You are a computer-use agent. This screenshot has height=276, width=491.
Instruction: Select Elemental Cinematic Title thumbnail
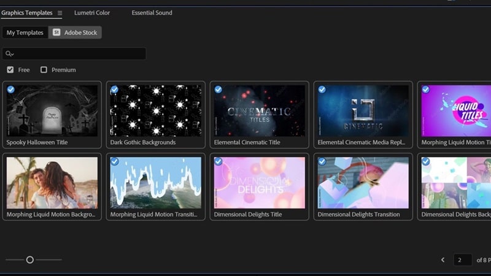point(259,111)
